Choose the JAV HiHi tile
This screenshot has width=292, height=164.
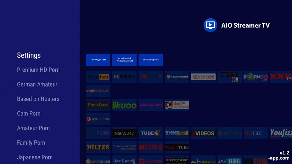(x=230, y=160)
